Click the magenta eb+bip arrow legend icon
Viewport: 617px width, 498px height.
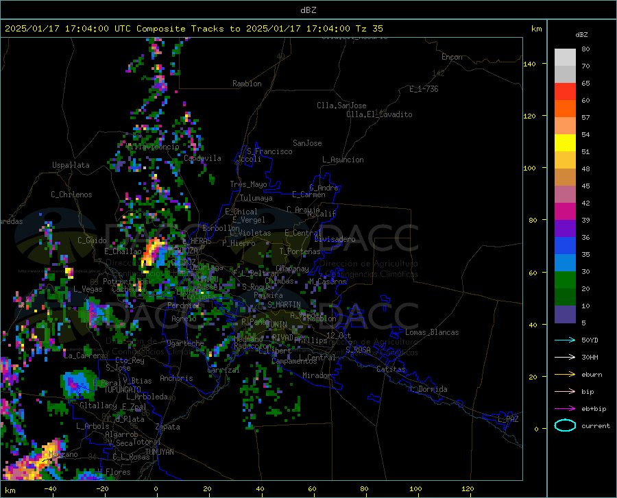click(565, 408)
